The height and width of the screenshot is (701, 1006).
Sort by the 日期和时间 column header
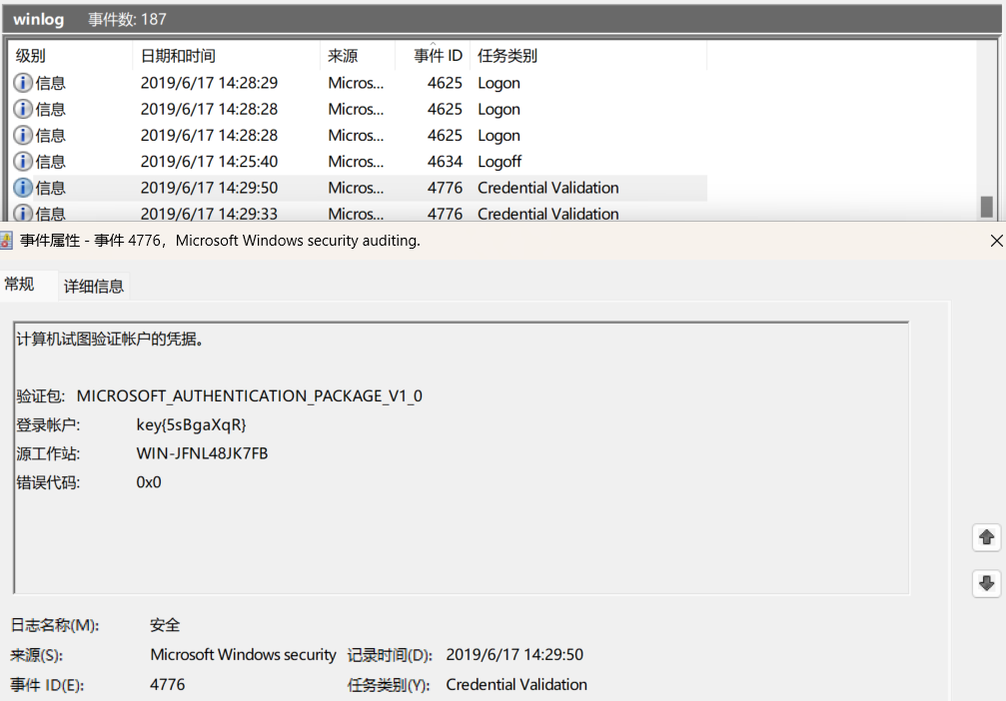[178, 56]
